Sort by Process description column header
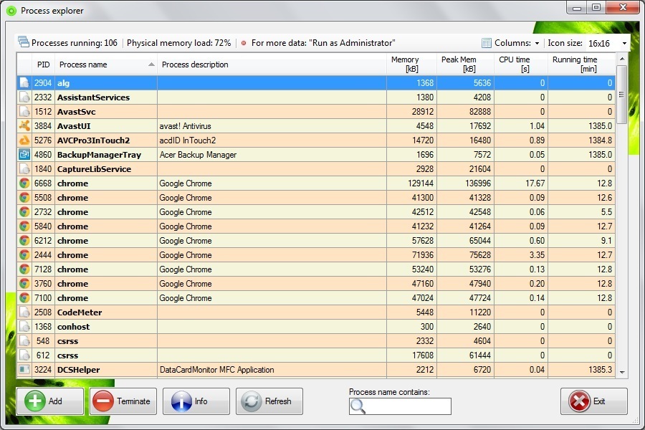The width and height of the screenshot is (645, 430). coord(272,64)
